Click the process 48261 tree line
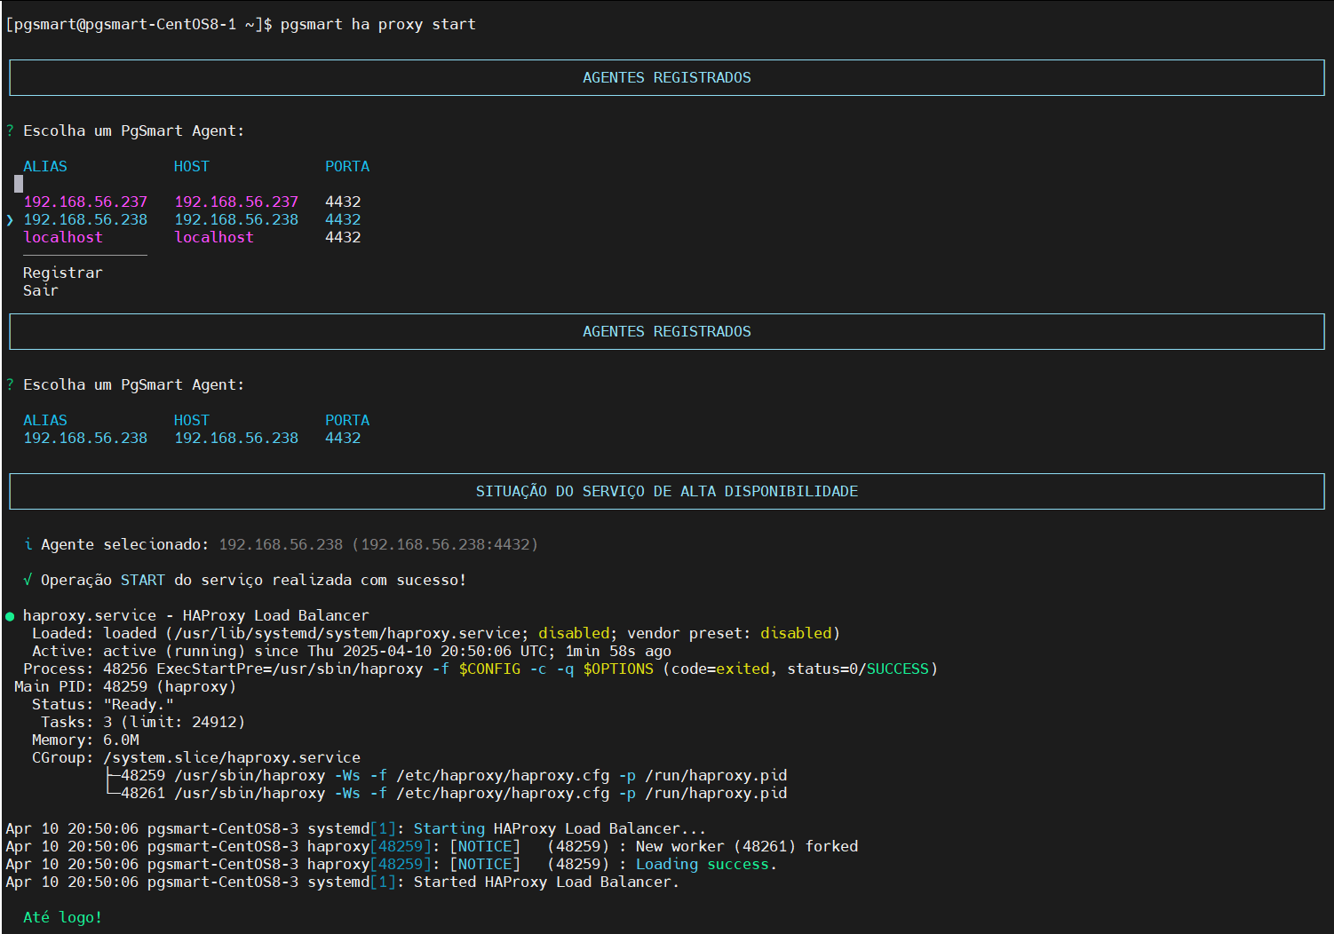The height and width of the screenshot is (934, 1334). click(x=447, y=793)
